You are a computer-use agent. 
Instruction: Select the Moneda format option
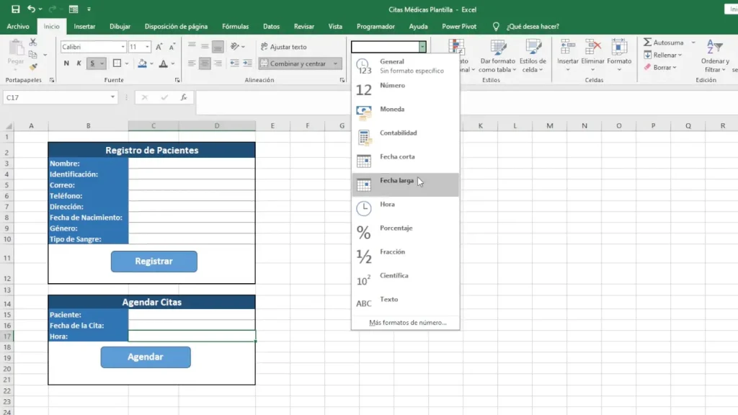[405, 113]
